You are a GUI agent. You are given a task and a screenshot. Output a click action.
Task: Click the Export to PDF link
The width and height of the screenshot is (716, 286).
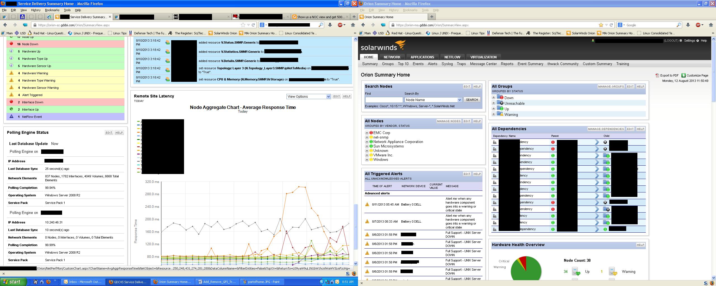pyautogui.click(x=667, y=75)
